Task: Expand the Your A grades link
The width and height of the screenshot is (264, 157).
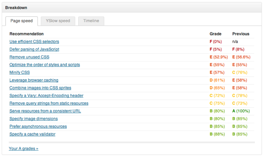Action: (24, 149)
